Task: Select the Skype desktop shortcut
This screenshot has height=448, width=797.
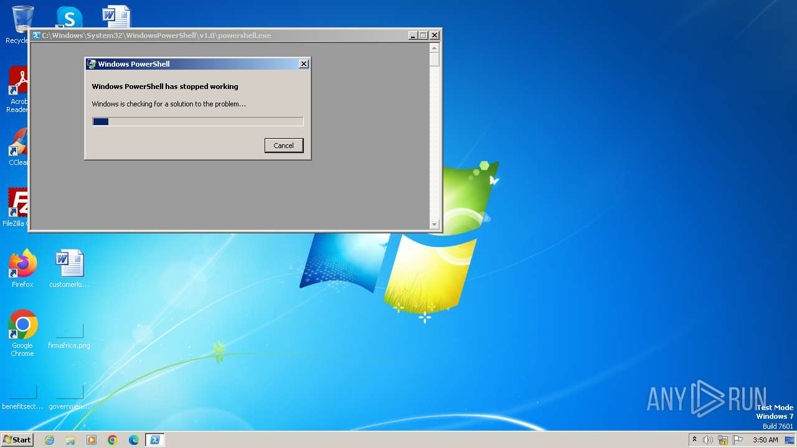Action: 69,17
